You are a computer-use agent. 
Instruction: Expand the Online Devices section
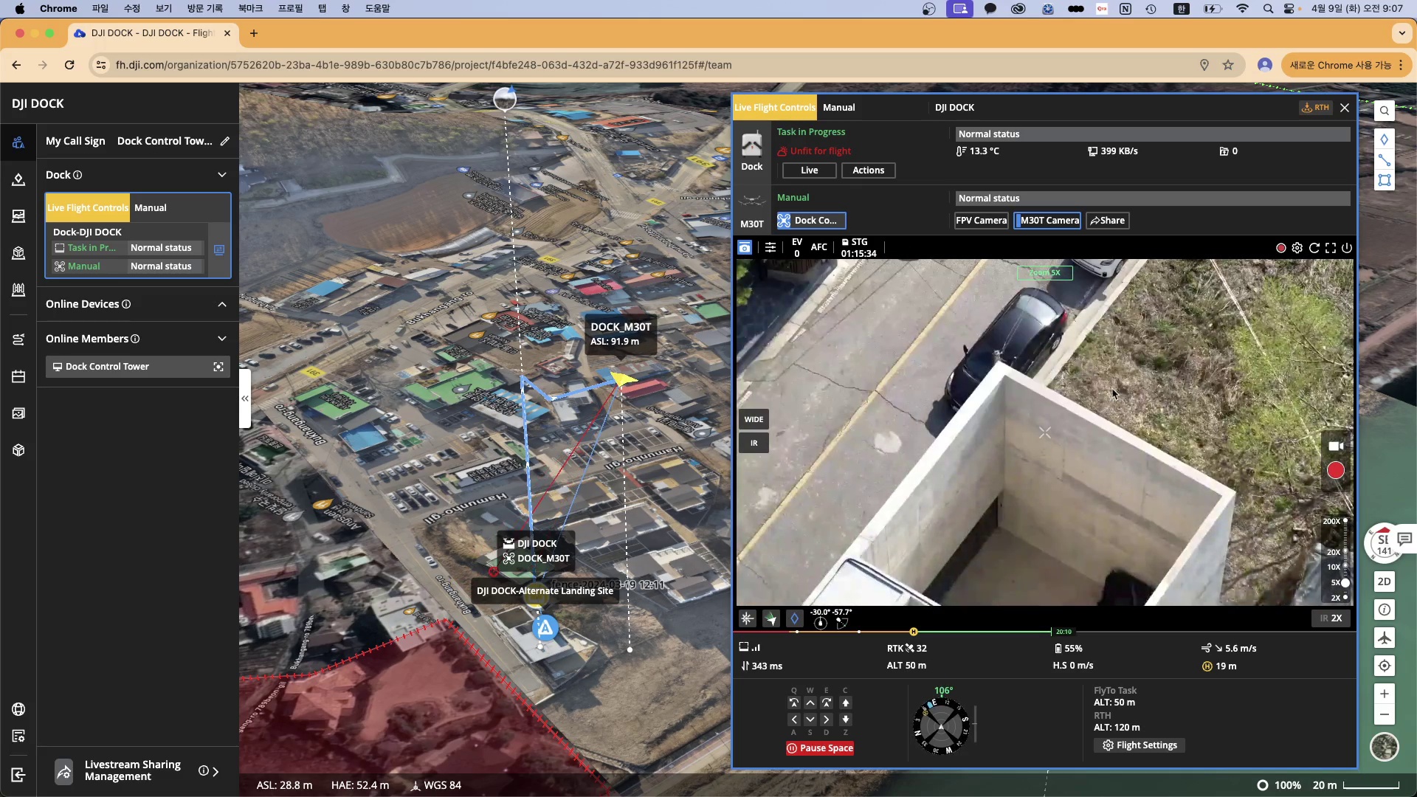(x=222, y=304)
